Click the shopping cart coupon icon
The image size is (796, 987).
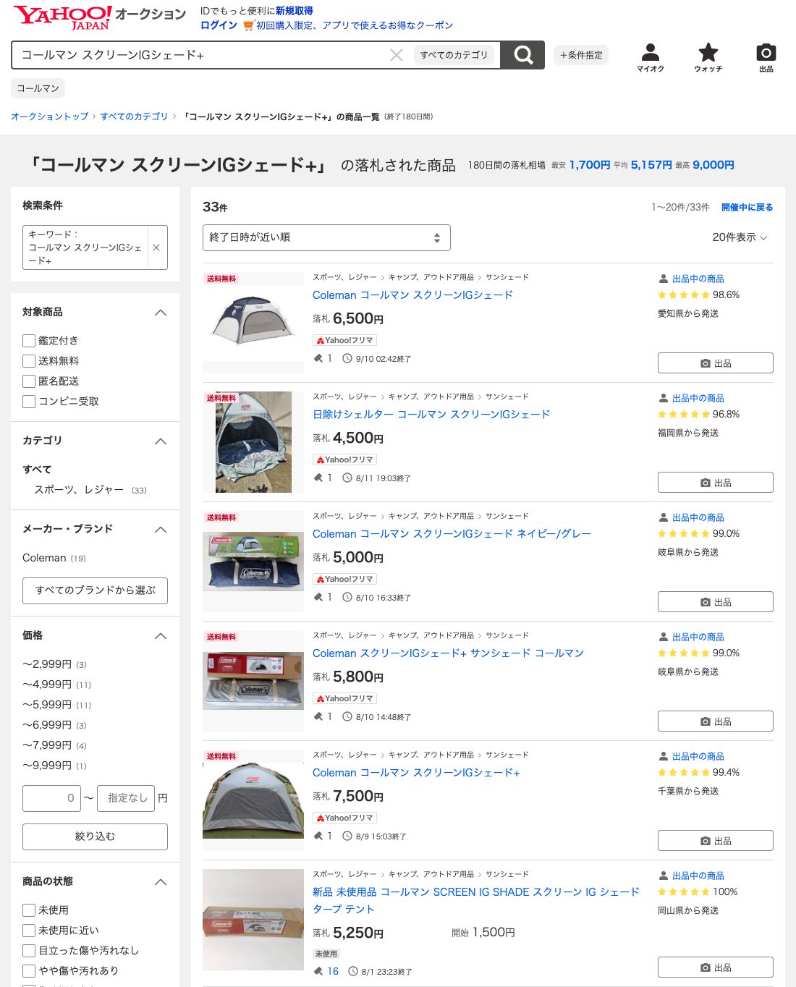248,25
